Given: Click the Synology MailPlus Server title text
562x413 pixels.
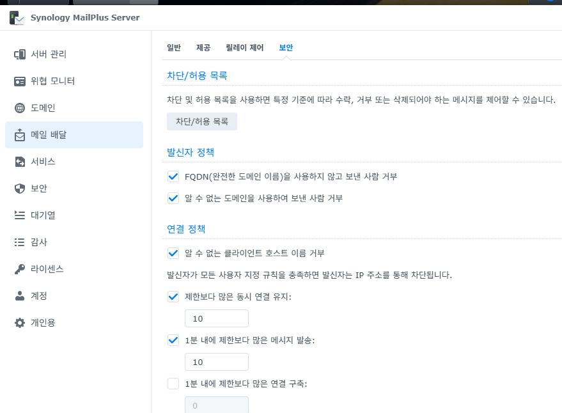Looking at the screenshot, I should [85, 17].
